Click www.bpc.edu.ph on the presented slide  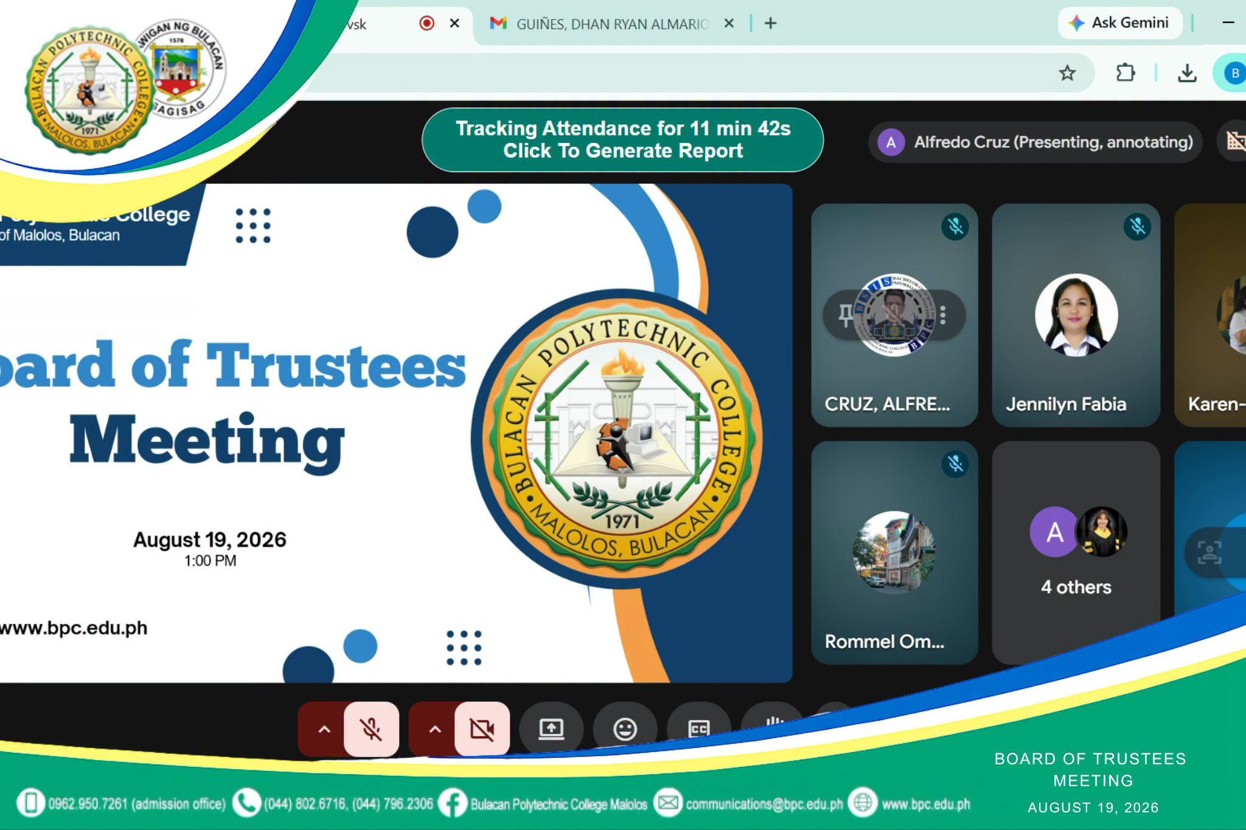click(74, 628)
